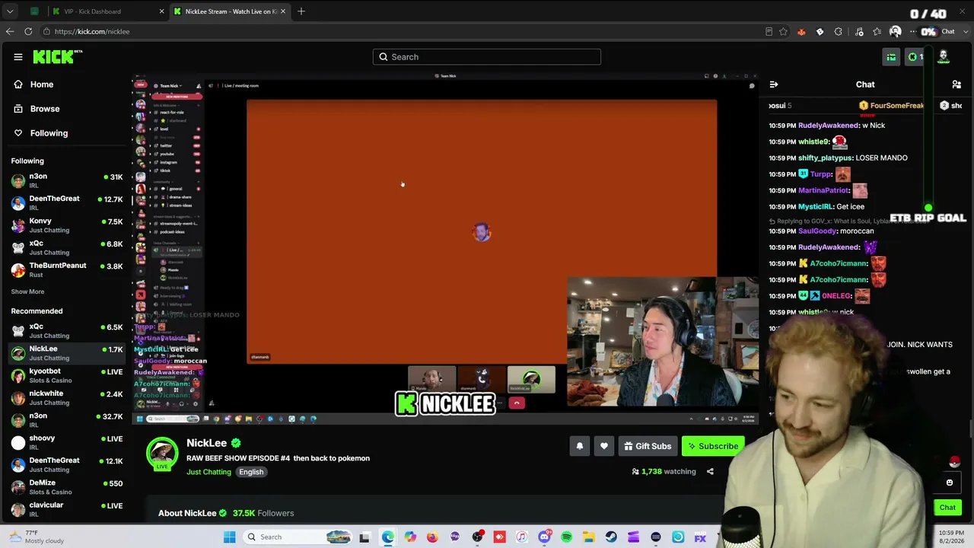Click the English language tag
The height and width of the screenshot is (548, 974).
tap(251, 472)
